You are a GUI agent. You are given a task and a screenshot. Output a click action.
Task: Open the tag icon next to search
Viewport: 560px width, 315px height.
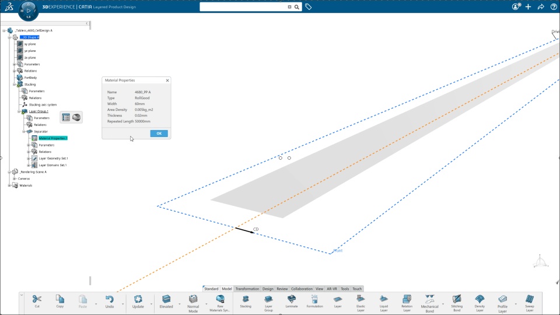pyautogui.click(x=308, y=7)
